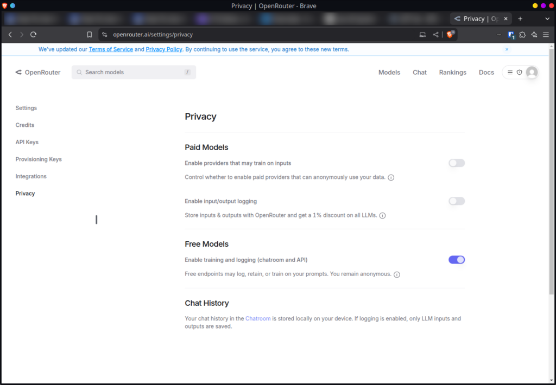
Task: Click the share icon in the address bar
Action: (x=436, y=34)
